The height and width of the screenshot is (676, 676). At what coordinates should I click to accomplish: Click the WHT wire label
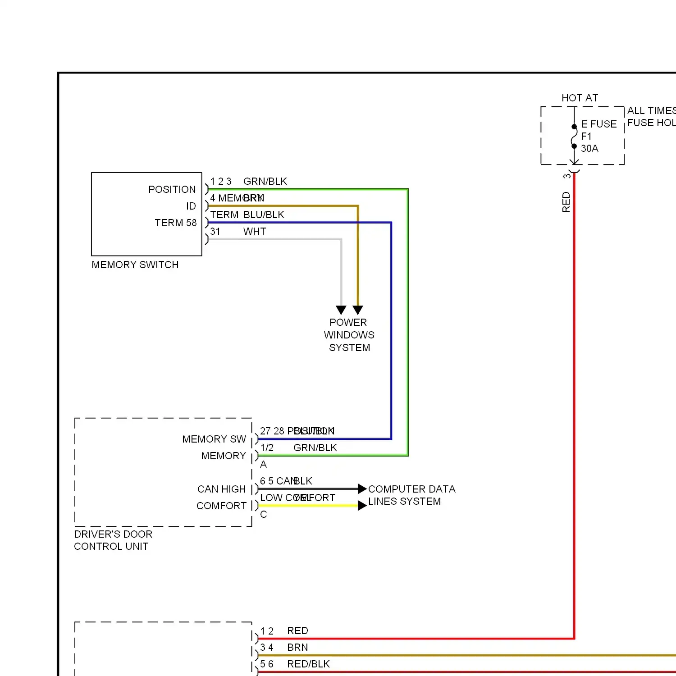tap(255, 232)
